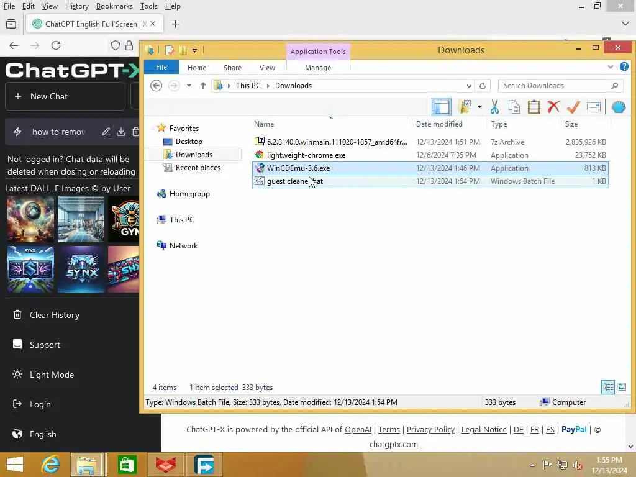Viewport: 636px width, 477px height.
Task: Toggle Light Mode in ChatGPT-X
Action: pyautogui.click(x=52, y=375)
